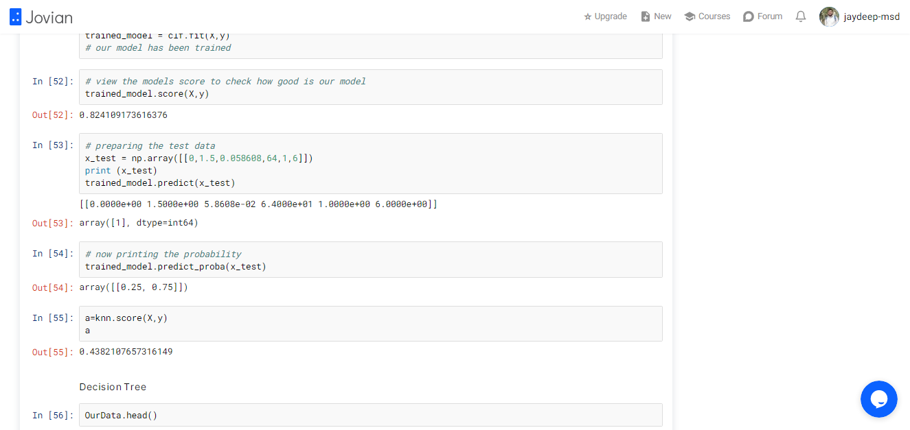Open jaydeep-msd account menu

(872, 16)
